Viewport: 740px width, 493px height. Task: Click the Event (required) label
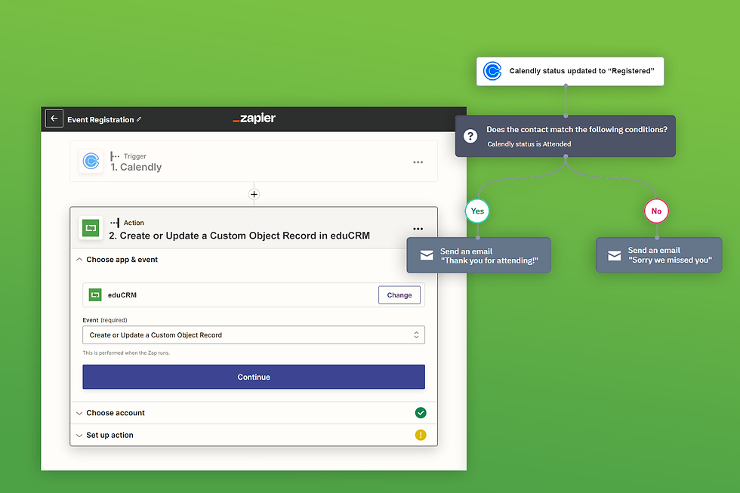[x=105, y=320]
